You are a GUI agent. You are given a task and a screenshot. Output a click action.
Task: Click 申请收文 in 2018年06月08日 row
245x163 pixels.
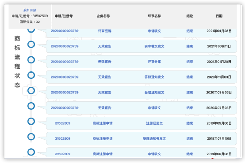(154, 154)
